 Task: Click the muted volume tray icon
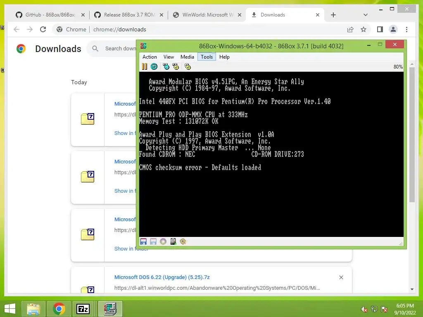coord(364,309)
